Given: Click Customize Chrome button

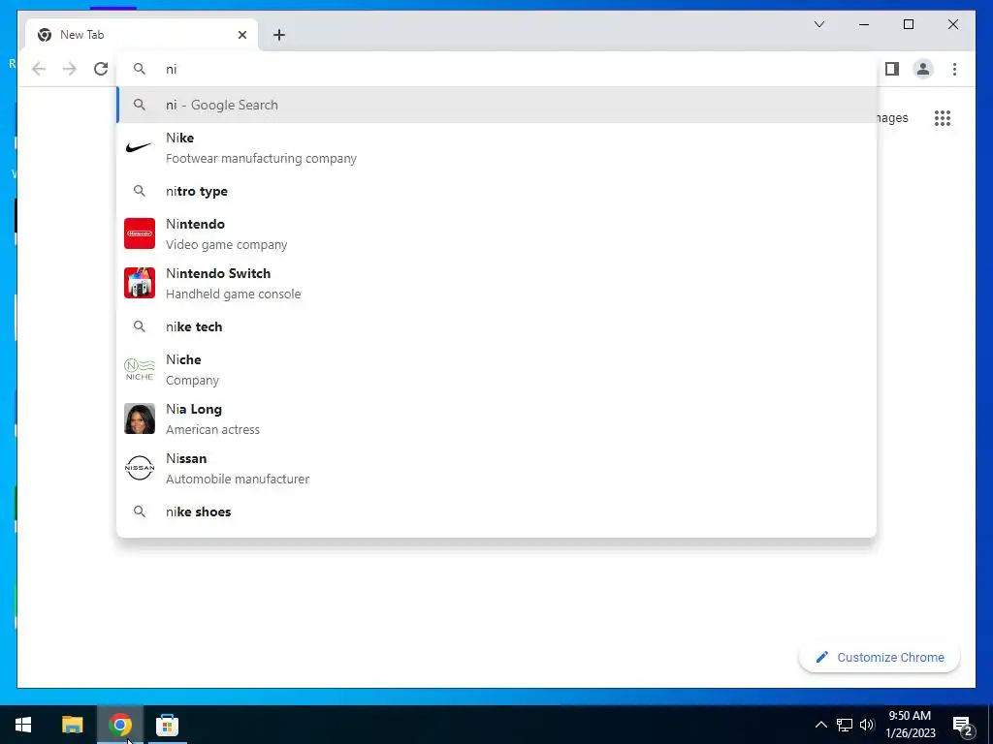Looking at the screenshot, I should pos(879,658).
